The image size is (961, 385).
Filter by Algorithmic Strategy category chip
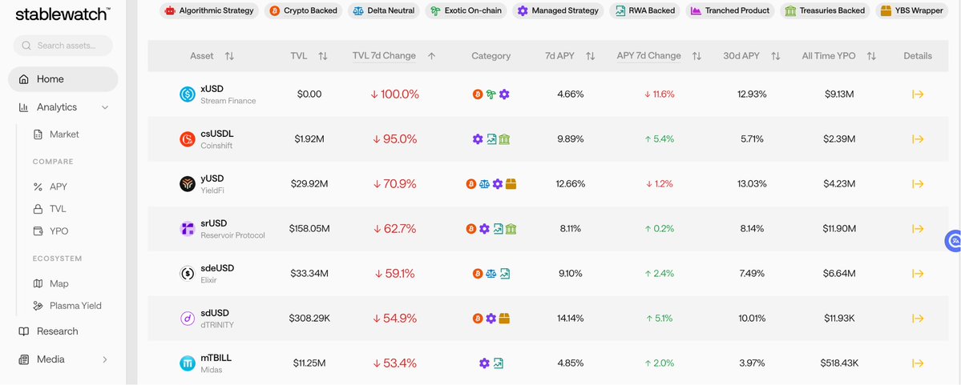click(209, 10)
